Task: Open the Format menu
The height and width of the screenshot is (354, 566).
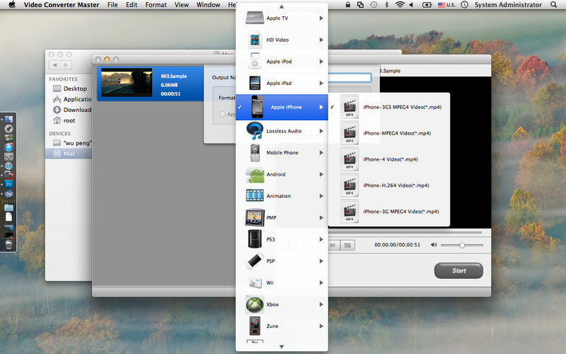Action: point(156,5)
